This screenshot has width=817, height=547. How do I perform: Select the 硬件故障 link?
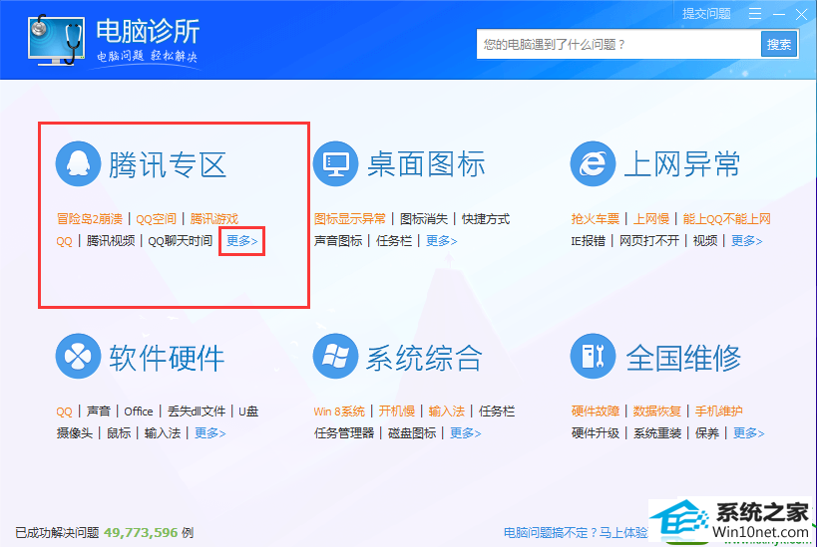(x=595, y=411)
